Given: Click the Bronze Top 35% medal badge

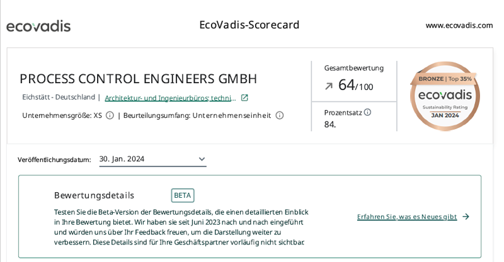Looking at the screenshot, I should click(x=445, y=96).
